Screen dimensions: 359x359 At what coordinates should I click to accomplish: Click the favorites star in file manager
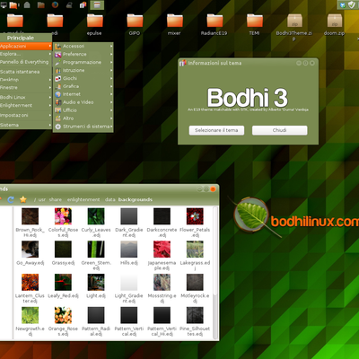click(x=23, y=199)
